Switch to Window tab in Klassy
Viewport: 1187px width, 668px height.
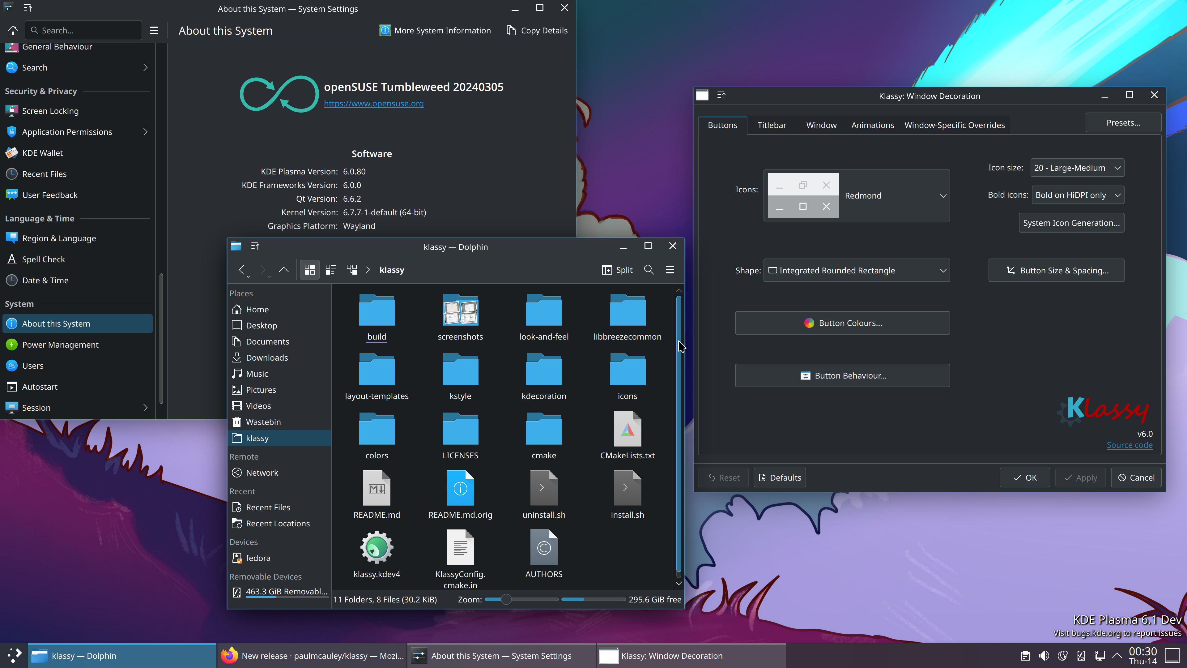821,125
